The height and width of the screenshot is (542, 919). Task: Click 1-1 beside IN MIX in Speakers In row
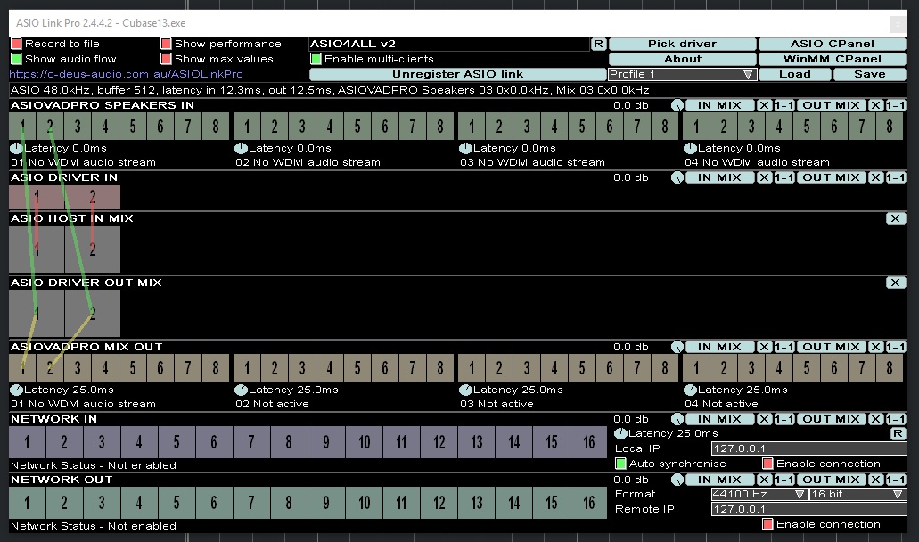[x=784, y=105]
